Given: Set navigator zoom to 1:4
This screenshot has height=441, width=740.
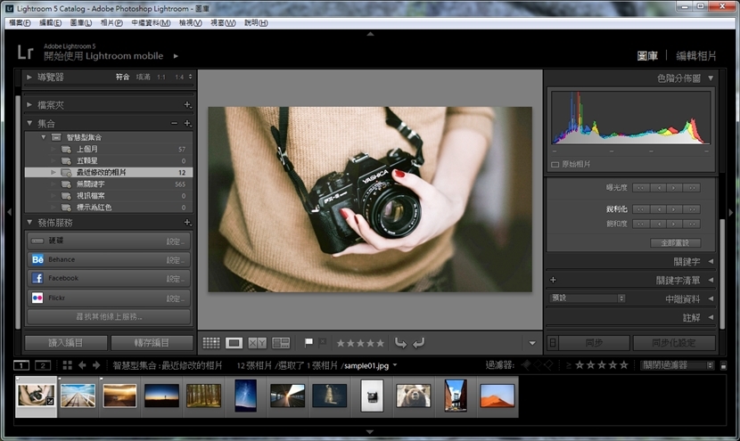Looking at the screenshot, I should coord(179,77).
